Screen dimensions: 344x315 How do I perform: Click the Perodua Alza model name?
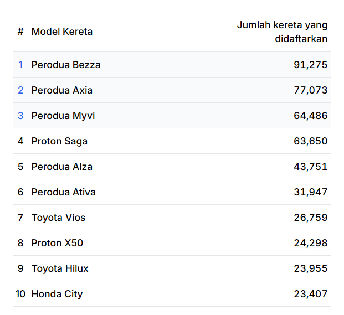(x=62, y=167)
